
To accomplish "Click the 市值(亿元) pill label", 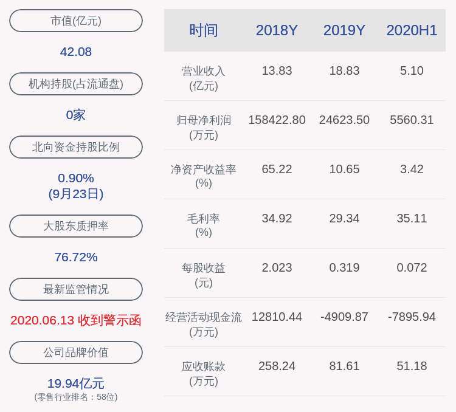I will coord(76,21).
